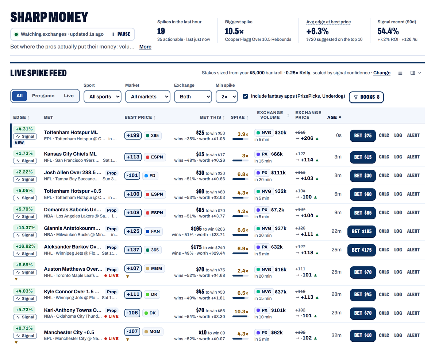
Task: Select the All feed tab
Action: point(19,96)
